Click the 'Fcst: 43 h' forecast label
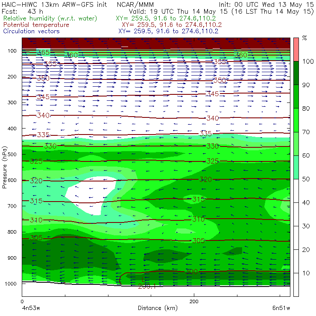The width and height of the screenshot is (316, 316). coord(22,11)
